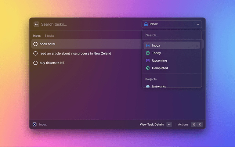Image resolution: width=235 pixels, height=147 pixels.
Task: Click the Command key symbol in footer
Action: pos(194,125)
